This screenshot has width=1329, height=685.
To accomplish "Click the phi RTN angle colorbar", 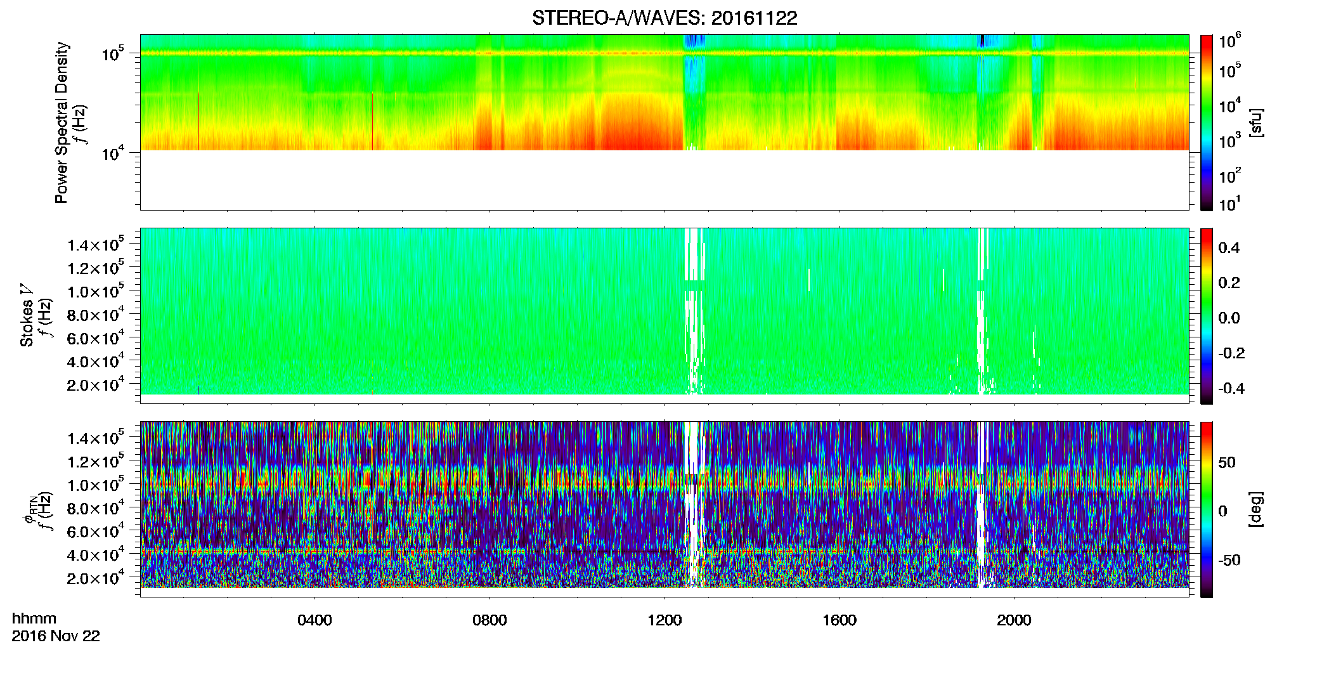I will [1206, 509].
